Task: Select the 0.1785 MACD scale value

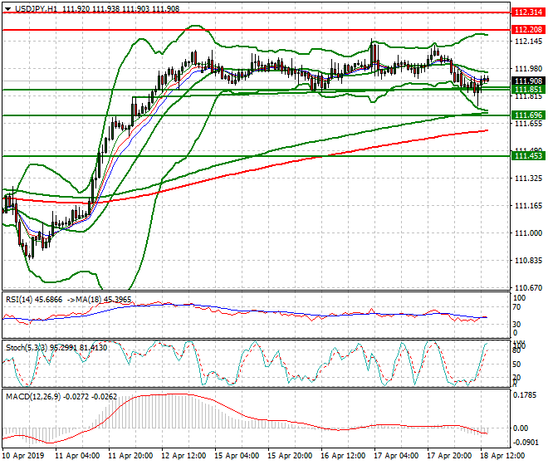Action: (525, 395)
